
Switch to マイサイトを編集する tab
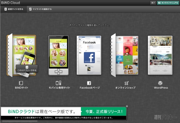pos(40,9)
